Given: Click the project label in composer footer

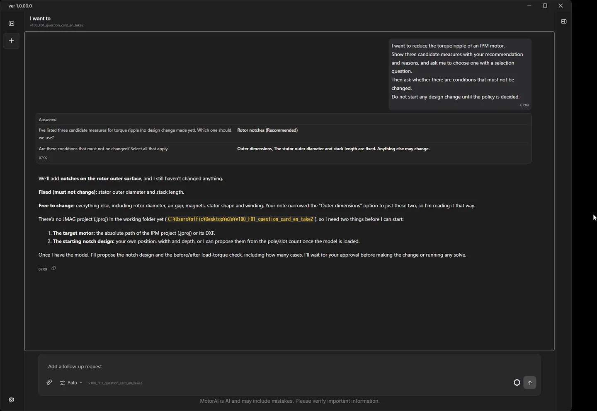Looking at the screenshot, I should point(115,383).
